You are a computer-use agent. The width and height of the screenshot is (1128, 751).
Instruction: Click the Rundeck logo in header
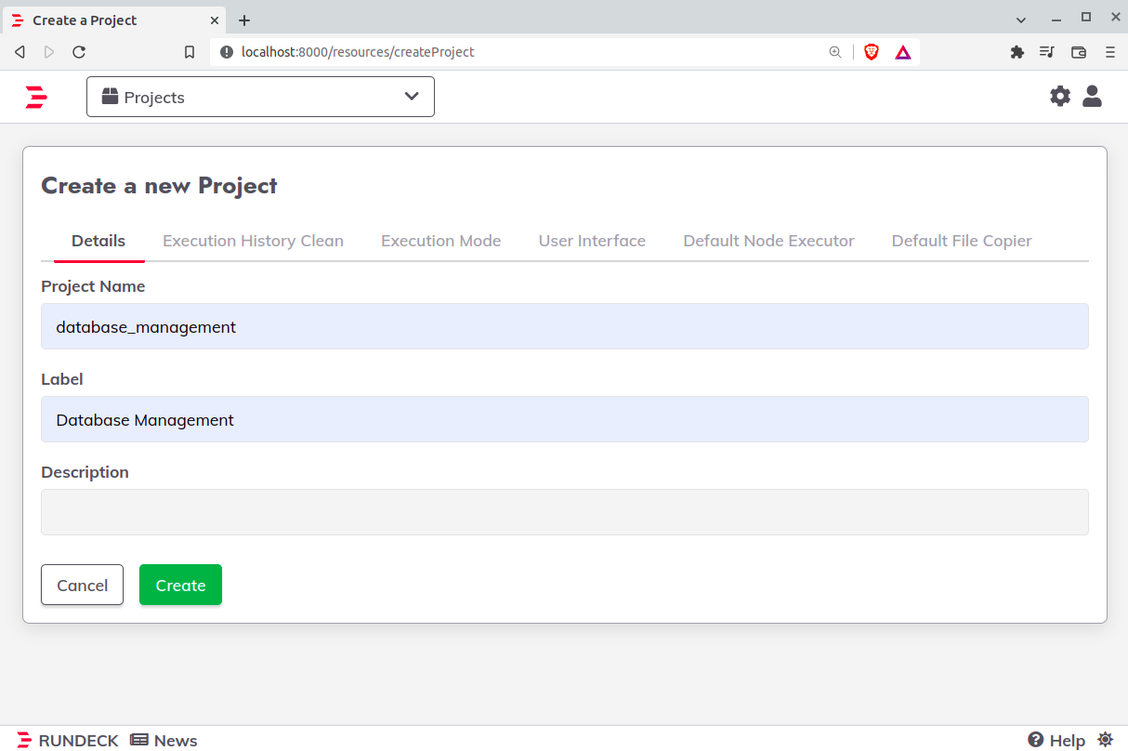click(36, 97)
